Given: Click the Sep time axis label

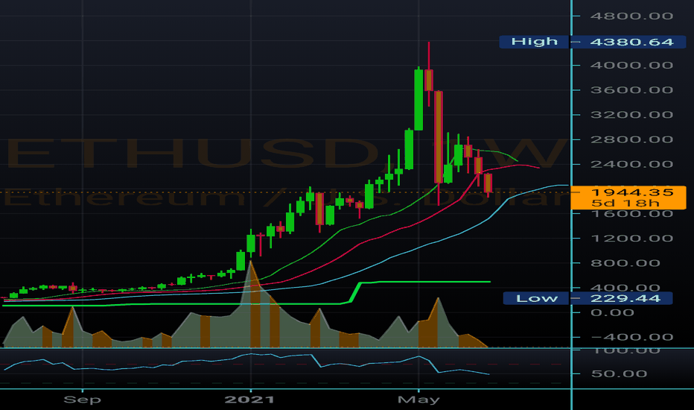Looking at the screenshot, I should (83, 400).
